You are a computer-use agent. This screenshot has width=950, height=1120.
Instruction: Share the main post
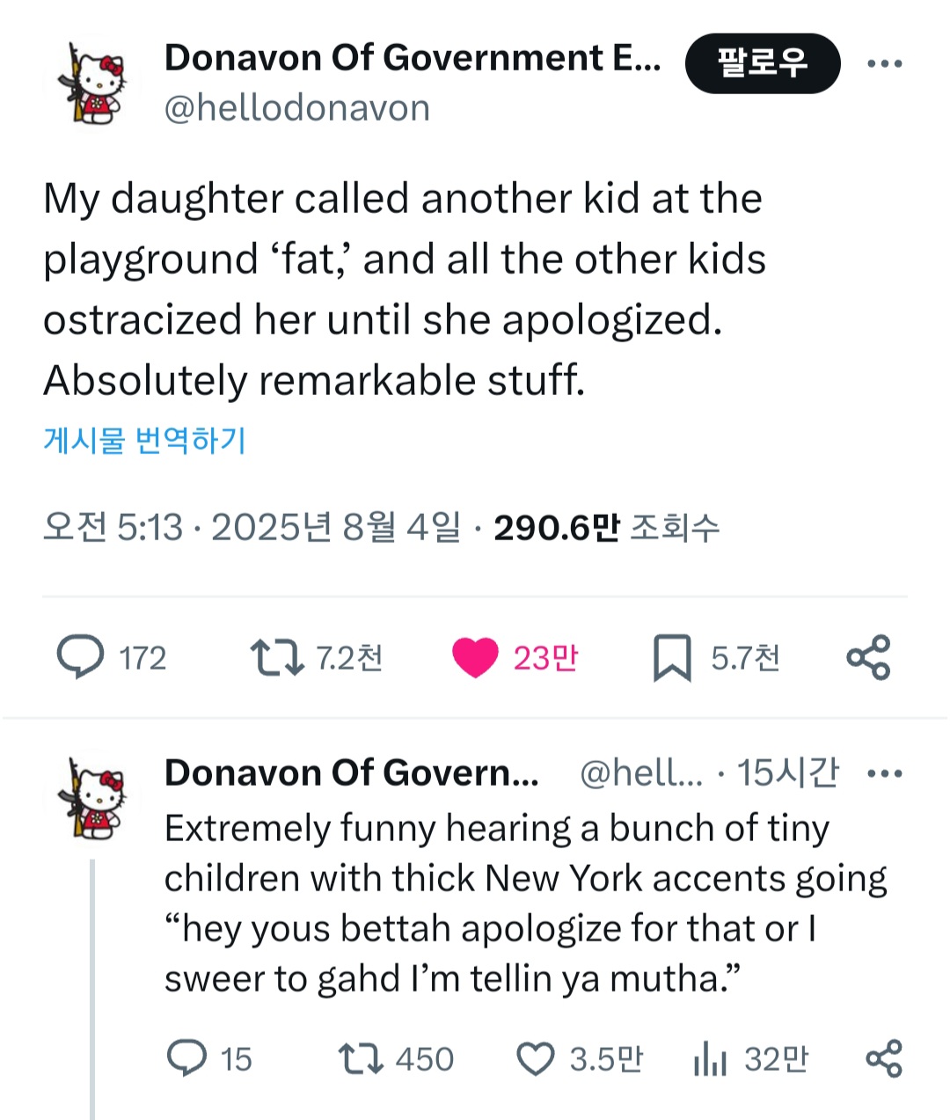(868, 657)
